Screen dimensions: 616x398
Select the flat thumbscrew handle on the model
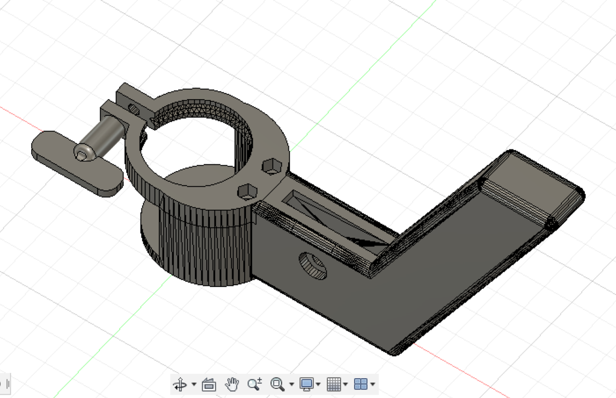(76, 164)
